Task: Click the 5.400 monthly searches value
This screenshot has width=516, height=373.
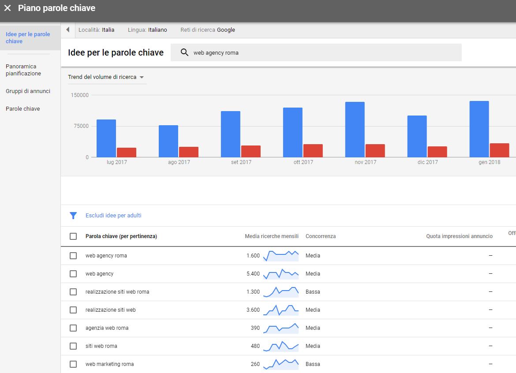Action: tap(253, 274)
